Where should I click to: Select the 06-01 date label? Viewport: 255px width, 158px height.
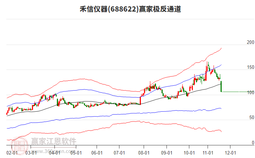coord(97,153)
